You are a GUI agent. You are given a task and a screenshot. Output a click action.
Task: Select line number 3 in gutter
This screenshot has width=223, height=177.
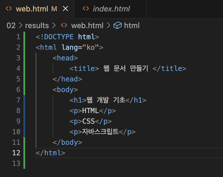(18, 58)
